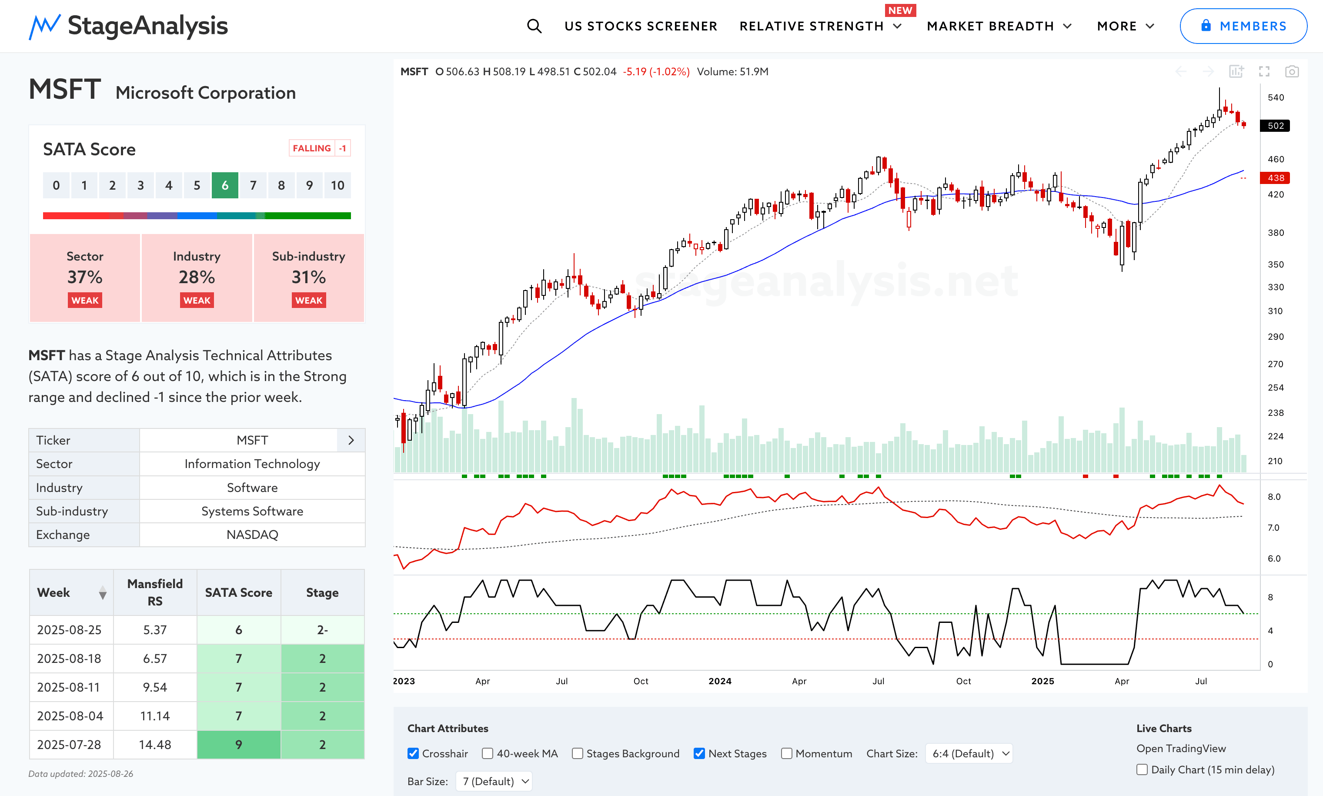Open the Bar Size dropdown
The width and height of the screenshot is (1323, 796).
click(494, 781)
